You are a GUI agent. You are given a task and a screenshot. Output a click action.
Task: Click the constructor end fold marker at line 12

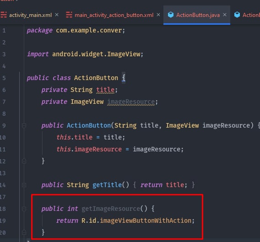tap(24, 161)
